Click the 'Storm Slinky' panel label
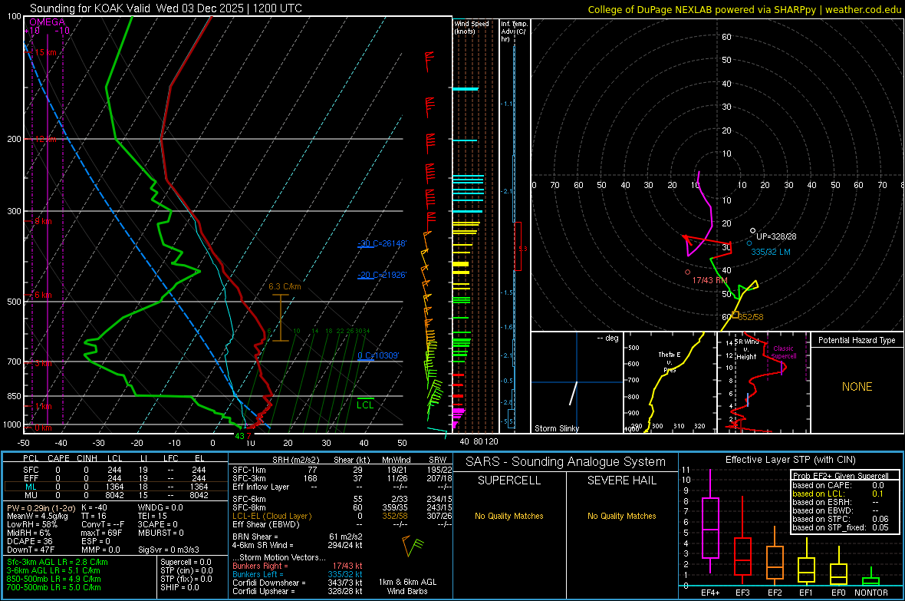Screen dimensions: 905x601 click(x=556, y=428)
